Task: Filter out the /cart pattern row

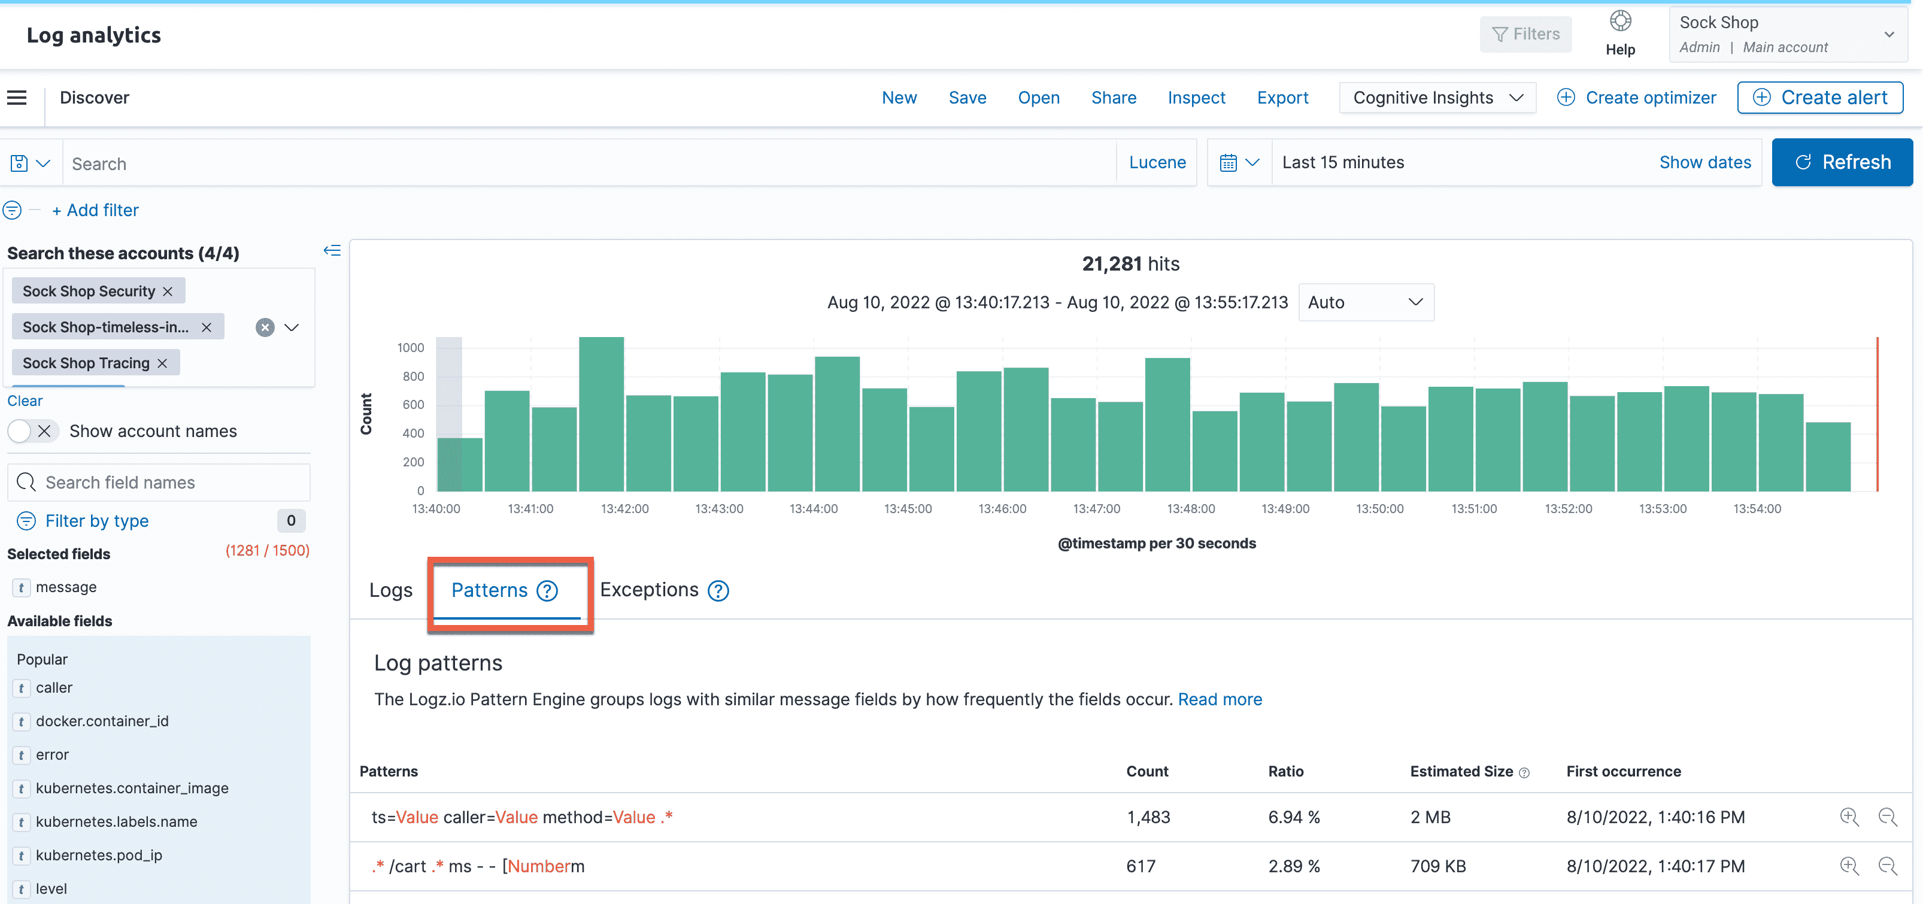Action: click(x=1887, y=866)
